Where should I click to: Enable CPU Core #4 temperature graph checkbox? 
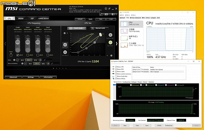(x=176, y=85)
